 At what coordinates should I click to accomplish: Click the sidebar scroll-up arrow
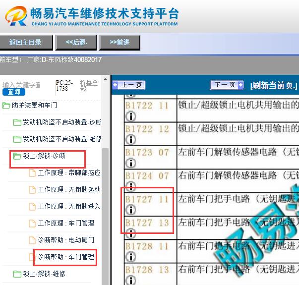tap(105, 79)
